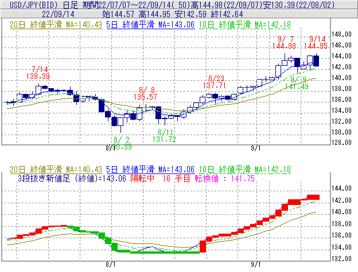This screenshot has height=272, width=358.
Task: Click the 8/1 date label under lower chart
Action: [x=111, y=264]
